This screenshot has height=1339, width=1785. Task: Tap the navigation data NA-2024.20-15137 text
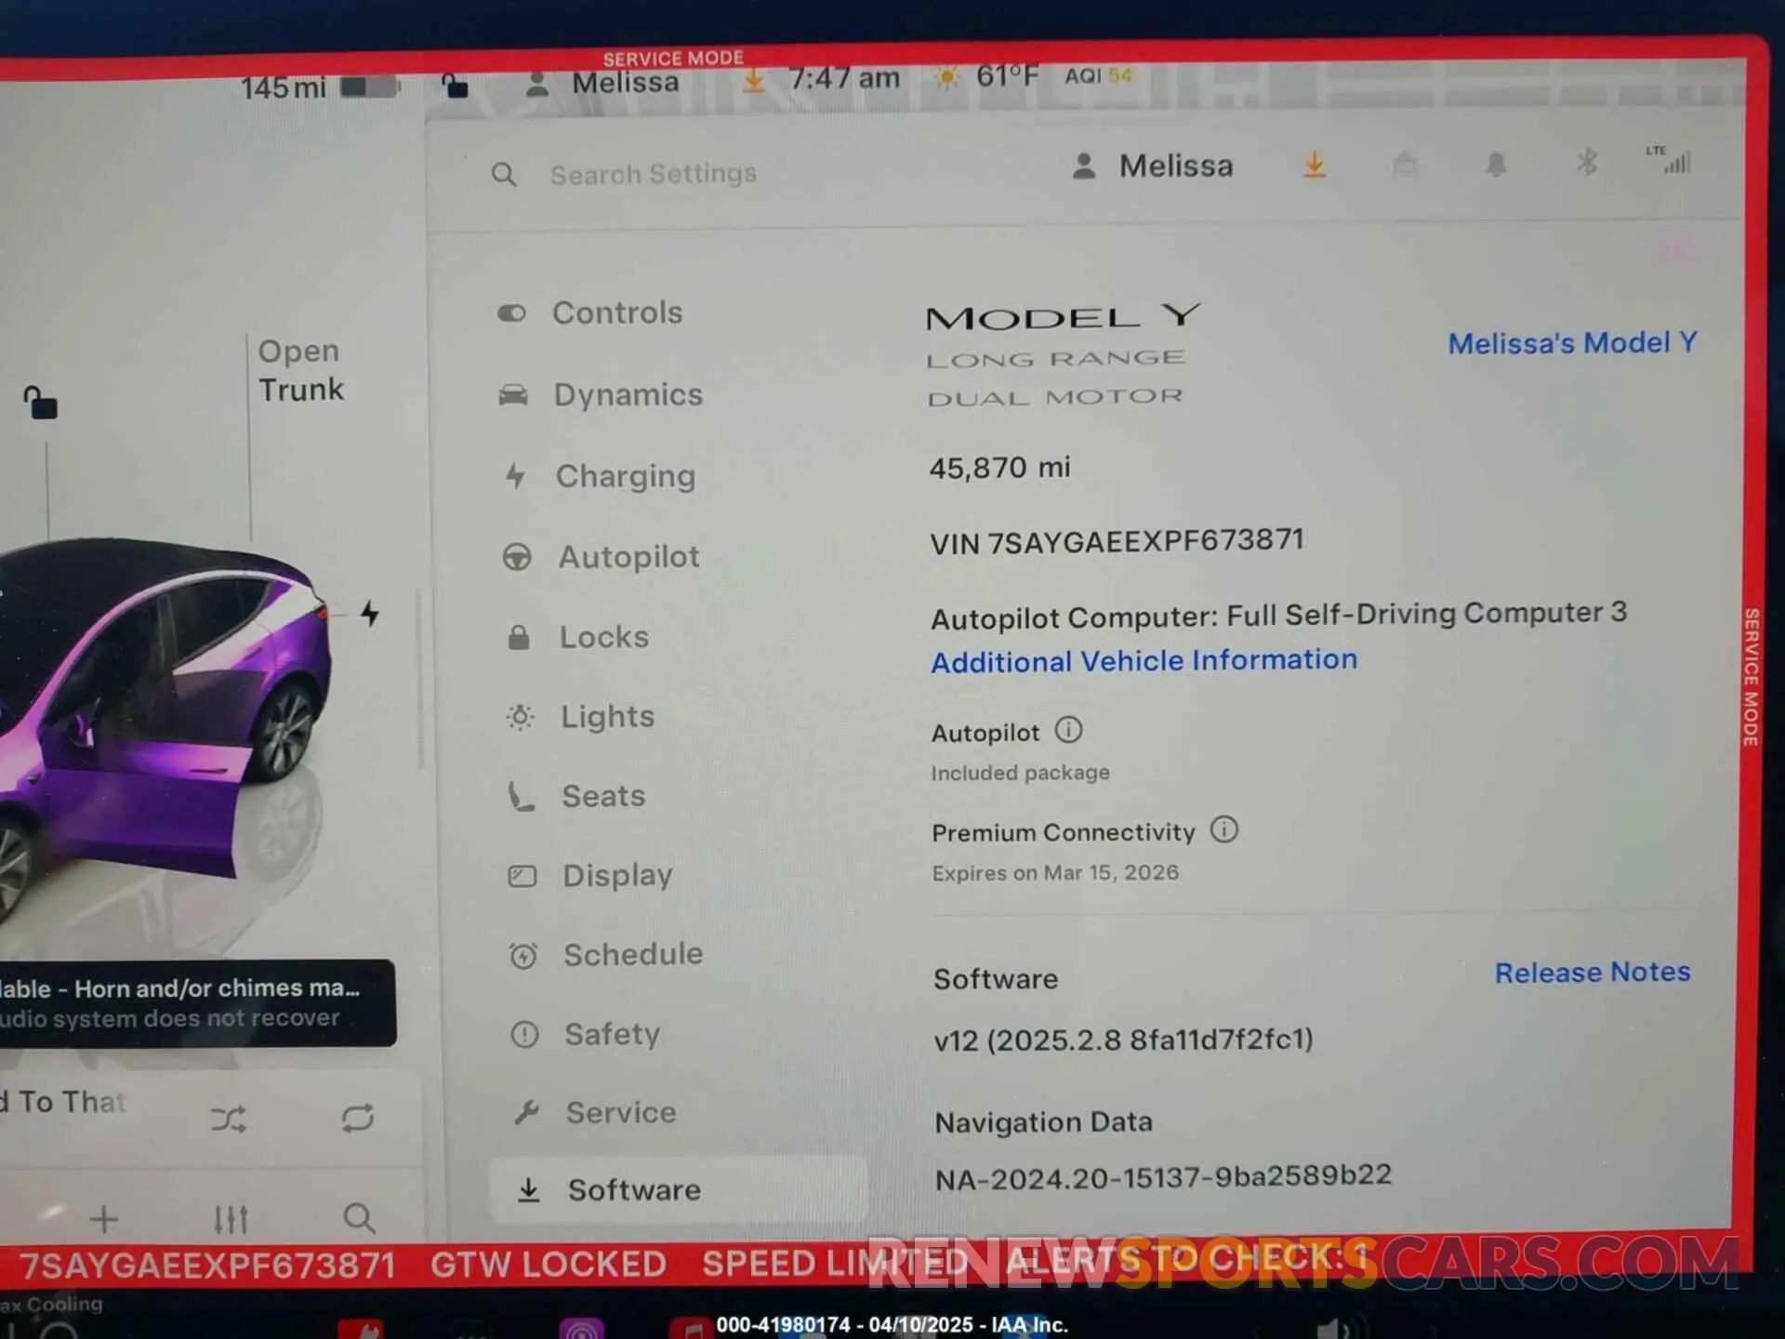coord(1163,1177)
